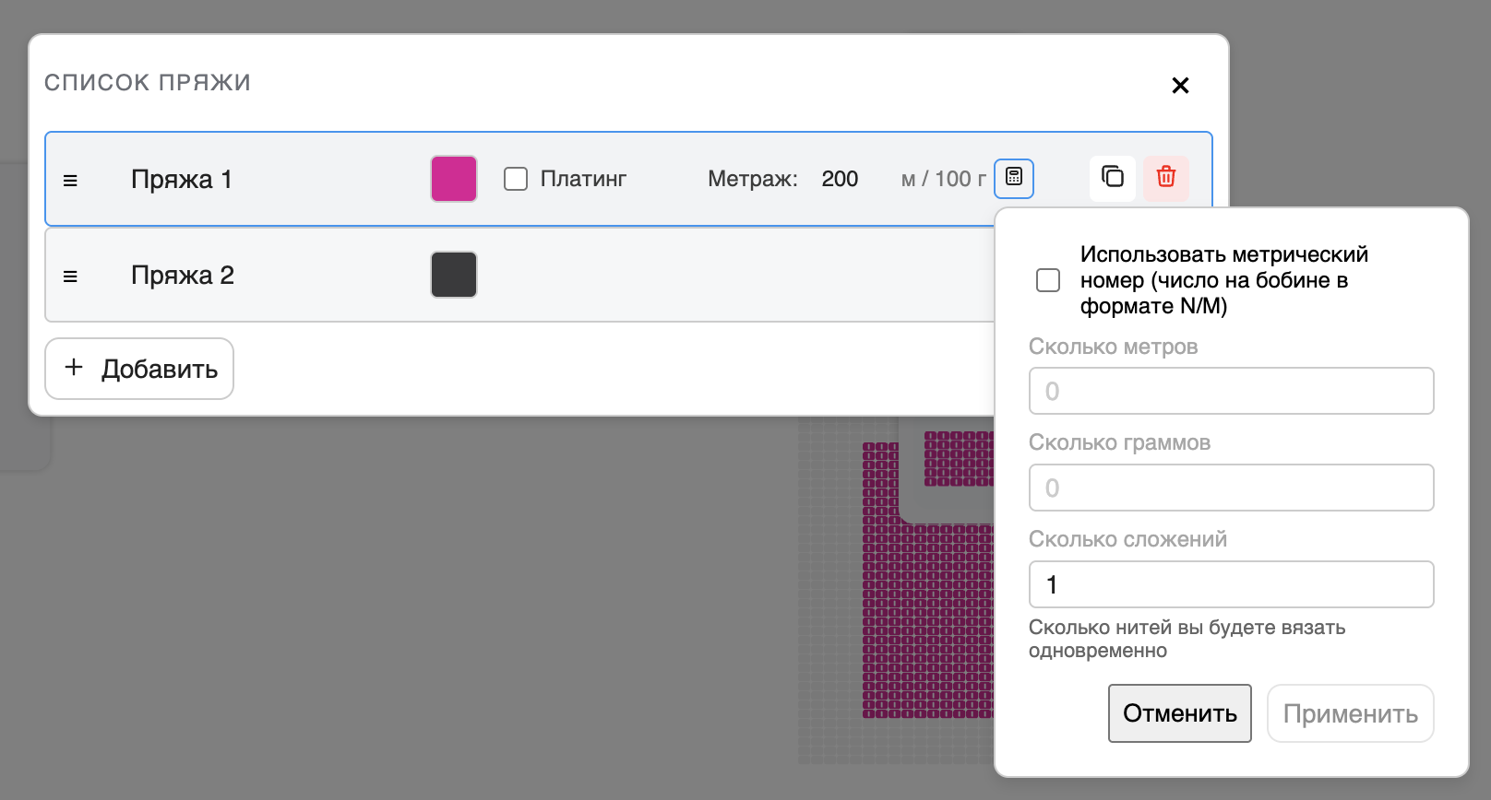Focus the Сколько граммов input field
This screenshot has width=1491, height=800.
[1232, 488]
